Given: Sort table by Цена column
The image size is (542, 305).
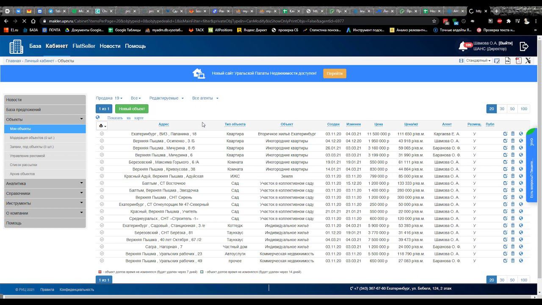Looking at the screenshot, I should pos(379,124).
